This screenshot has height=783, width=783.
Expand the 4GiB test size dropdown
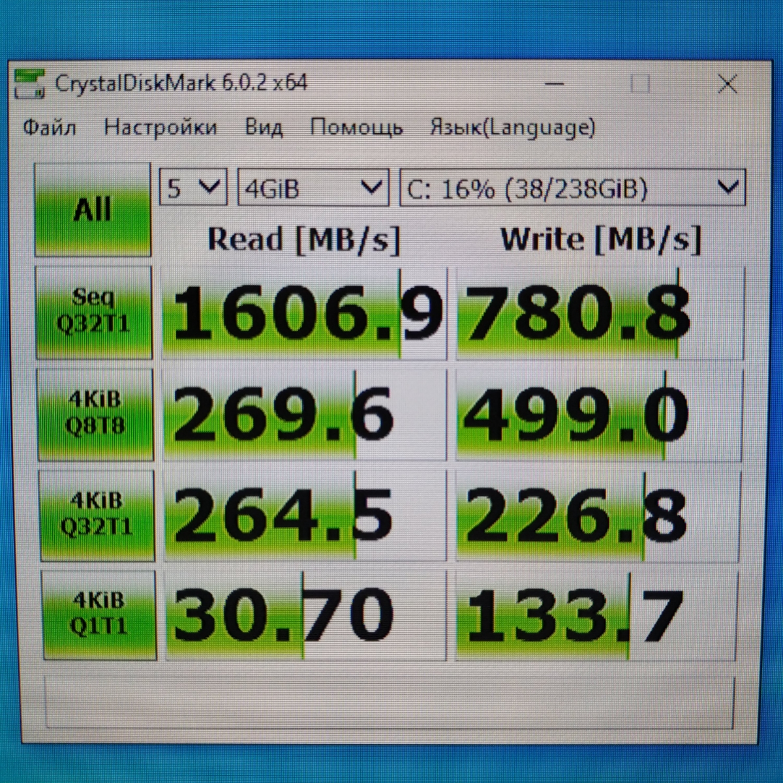(313, 189)
